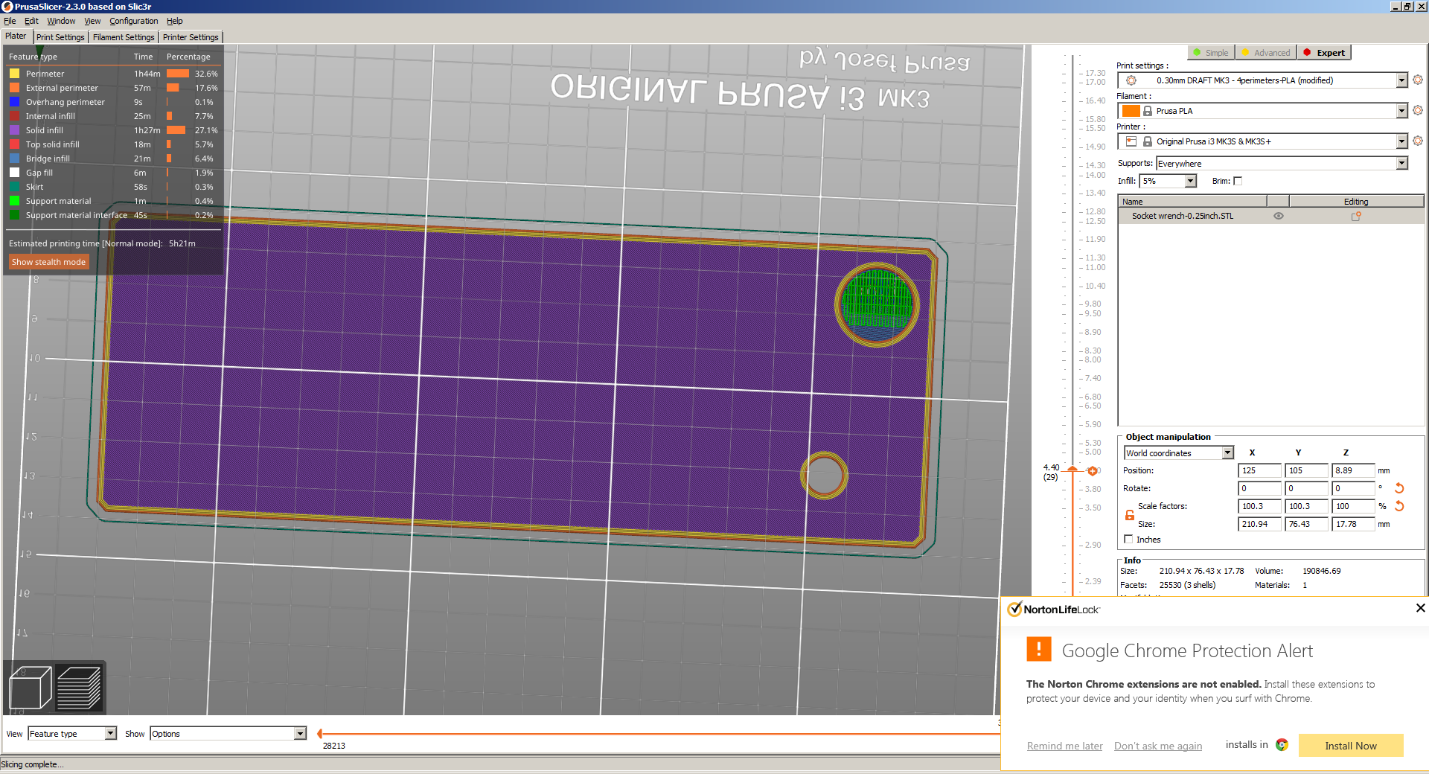Switch to the Filament Settings tab
1429x774 pixels.
[x=124, y=37]
